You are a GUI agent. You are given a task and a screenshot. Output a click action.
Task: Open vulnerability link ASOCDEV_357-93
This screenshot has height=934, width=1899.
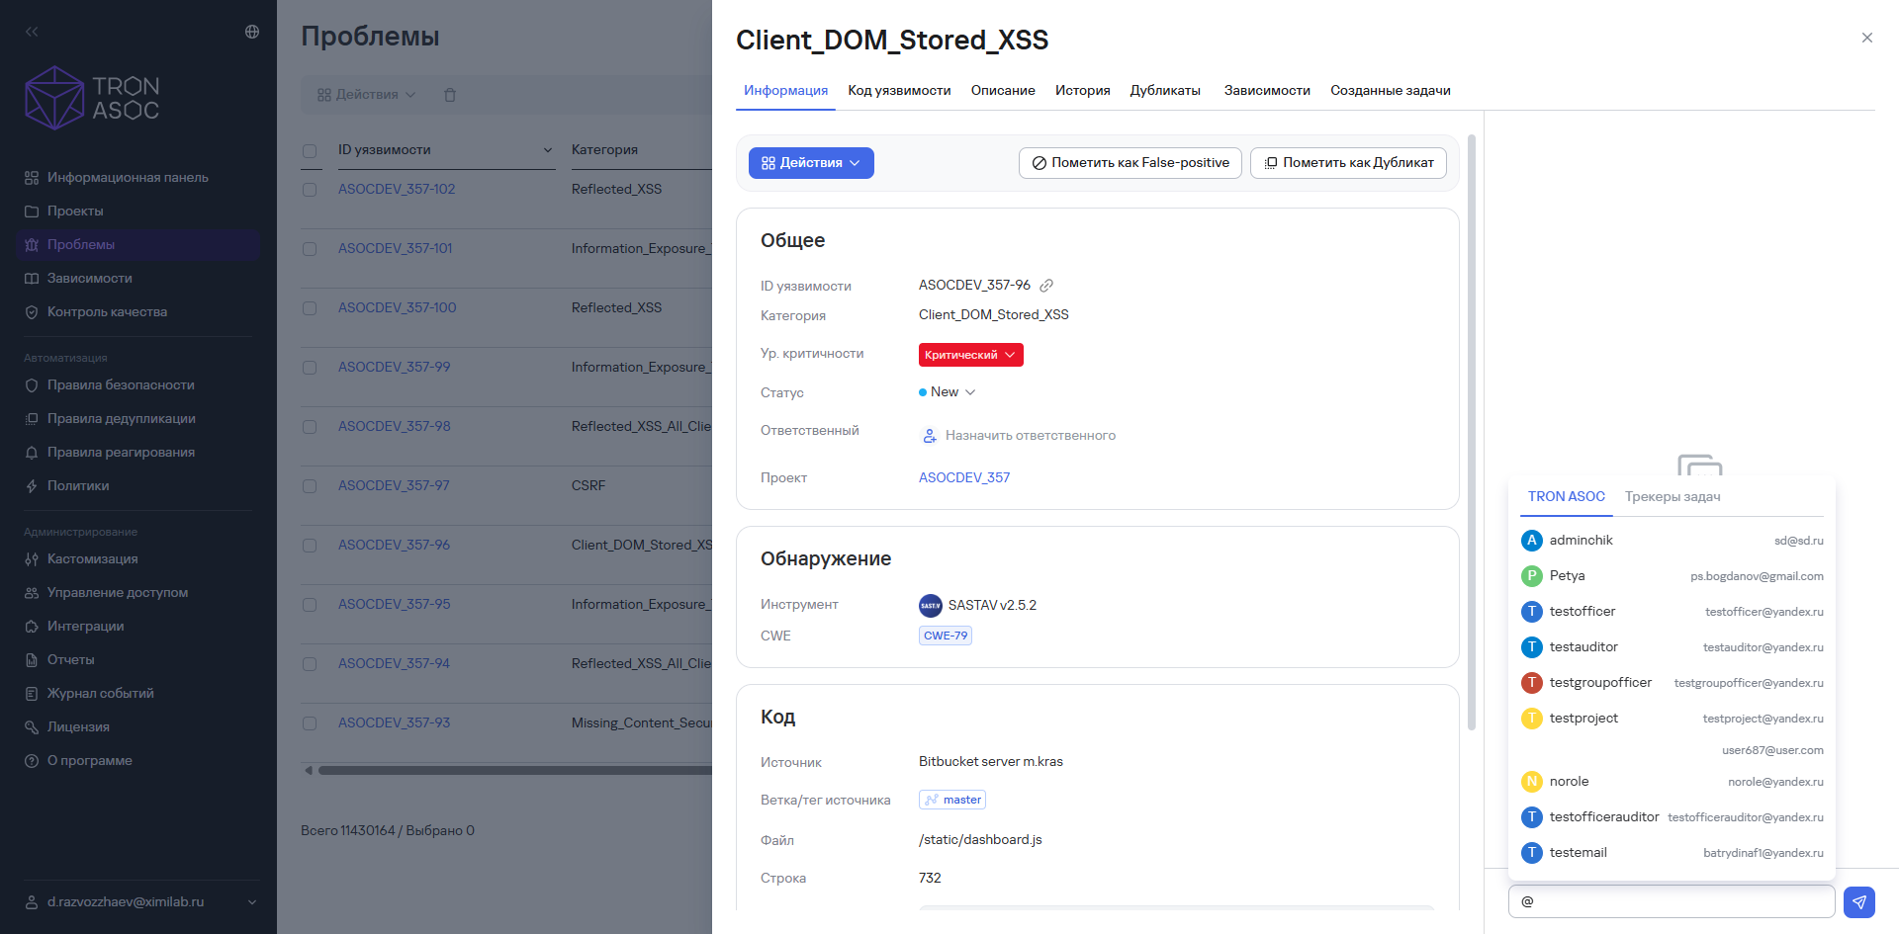(x=394, y=722)
